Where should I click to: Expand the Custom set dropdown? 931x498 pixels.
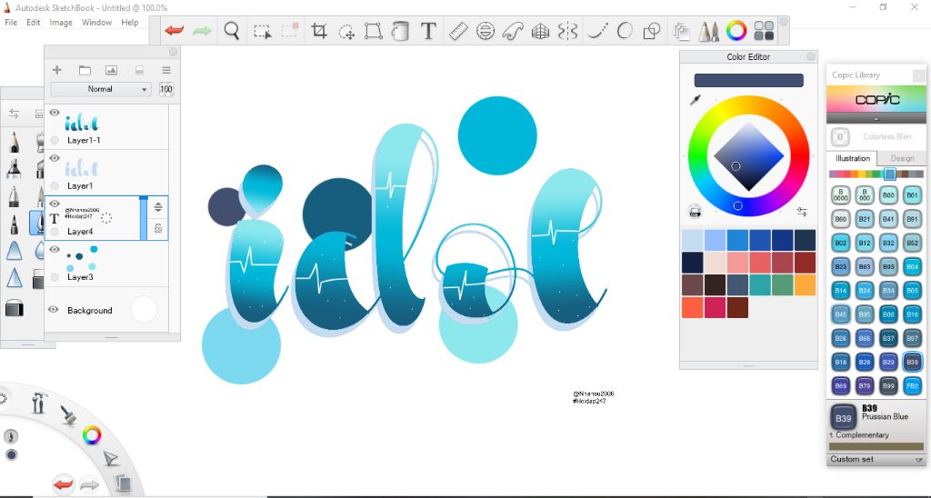pyautogui.click(x=877, y=460)
